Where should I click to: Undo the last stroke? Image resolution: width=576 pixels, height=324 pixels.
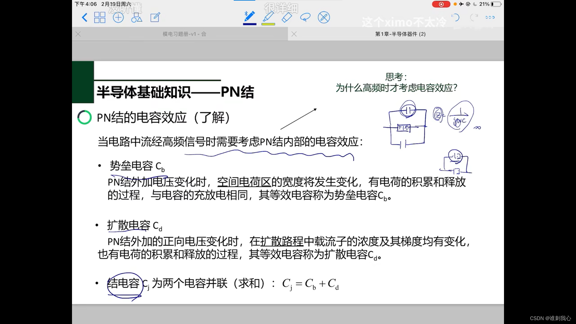[455, 17]
